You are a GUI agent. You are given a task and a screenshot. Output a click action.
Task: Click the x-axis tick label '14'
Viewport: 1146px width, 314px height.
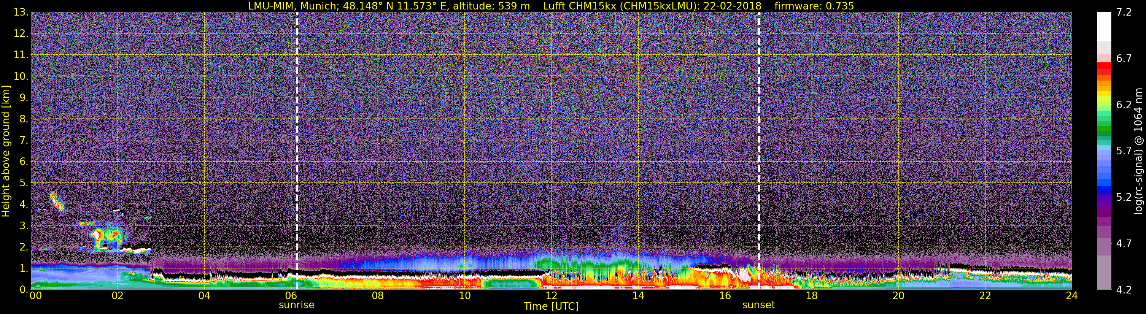638,296
